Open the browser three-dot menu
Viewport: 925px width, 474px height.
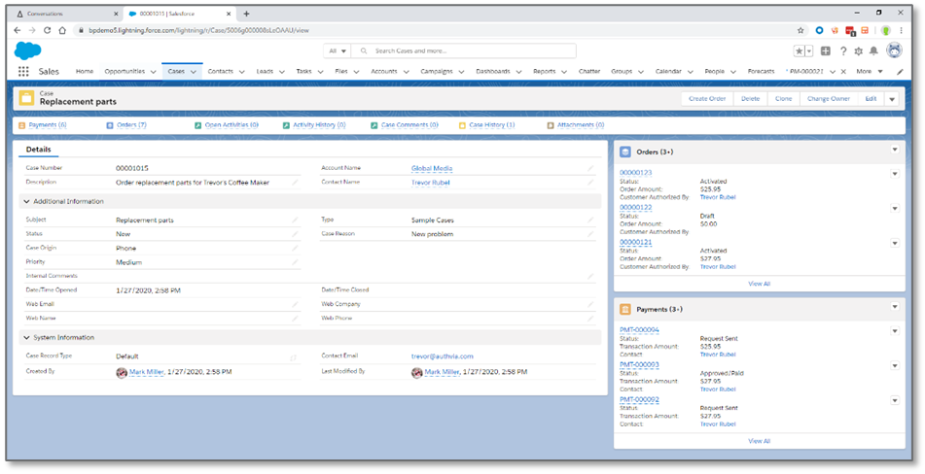(902, 31)
